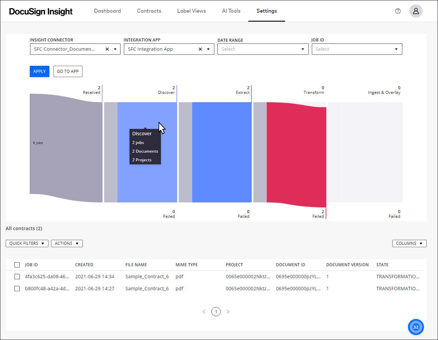Sort by the Created column header
This screenshot has height=340, width=438.
84,265
